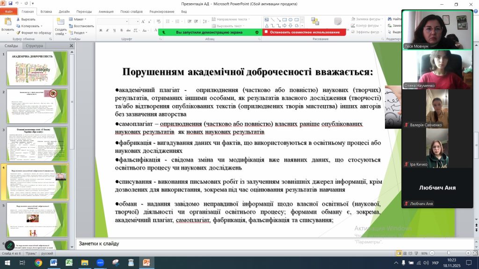
Task: Click the Заметки к слайду notes field
Action: [275, 244]
